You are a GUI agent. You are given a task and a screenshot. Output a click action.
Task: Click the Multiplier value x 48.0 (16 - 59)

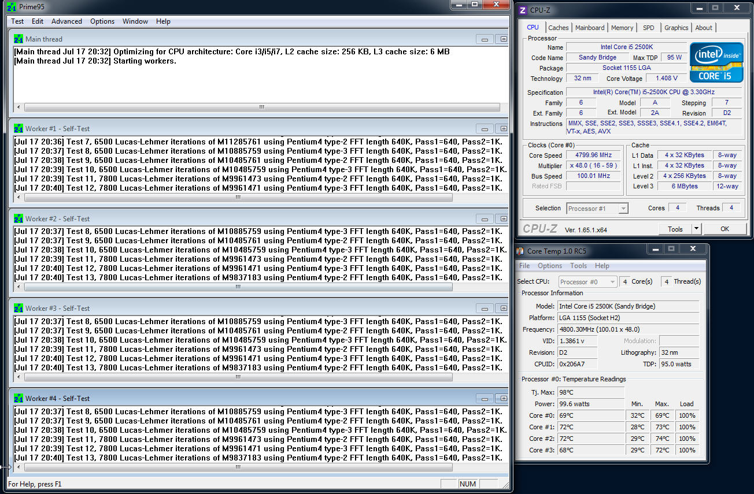[593, 166]
